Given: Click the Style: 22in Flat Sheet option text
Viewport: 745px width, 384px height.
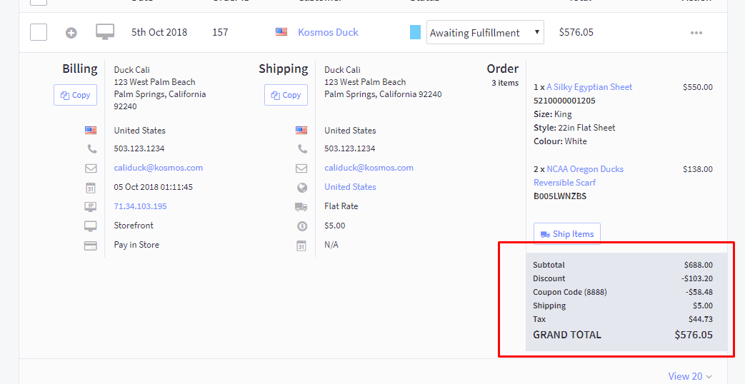Looking at the screenshot, I should 574,128.
